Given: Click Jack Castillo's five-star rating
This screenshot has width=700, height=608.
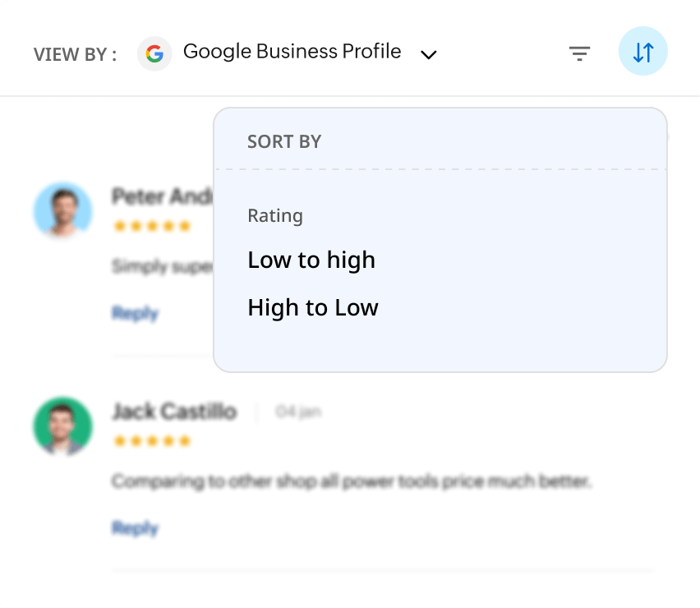Looking at the screenshot, I should (x=152, y=441).
